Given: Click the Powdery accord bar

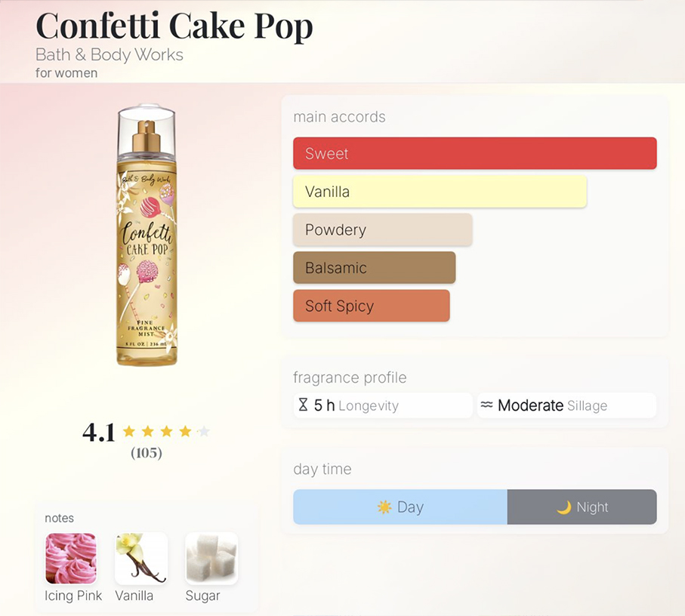Looking at the screenshot, I should coord(383,229).
